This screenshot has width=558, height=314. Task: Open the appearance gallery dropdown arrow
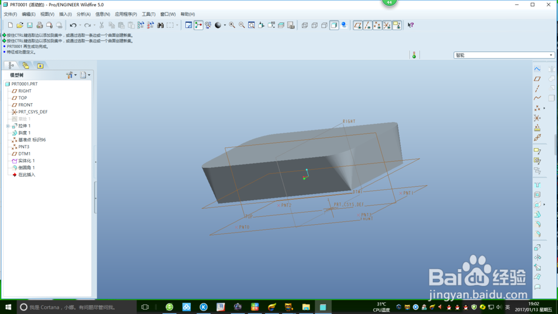tap(224, 25)
